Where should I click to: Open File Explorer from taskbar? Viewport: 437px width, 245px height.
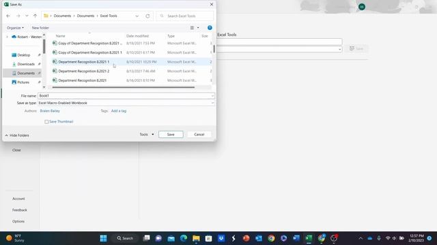[196, 238]
